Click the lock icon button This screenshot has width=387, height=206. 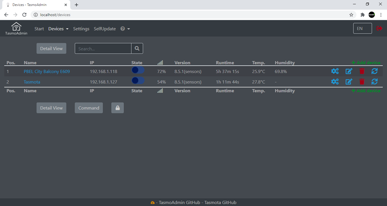click(x=118, y=108)
